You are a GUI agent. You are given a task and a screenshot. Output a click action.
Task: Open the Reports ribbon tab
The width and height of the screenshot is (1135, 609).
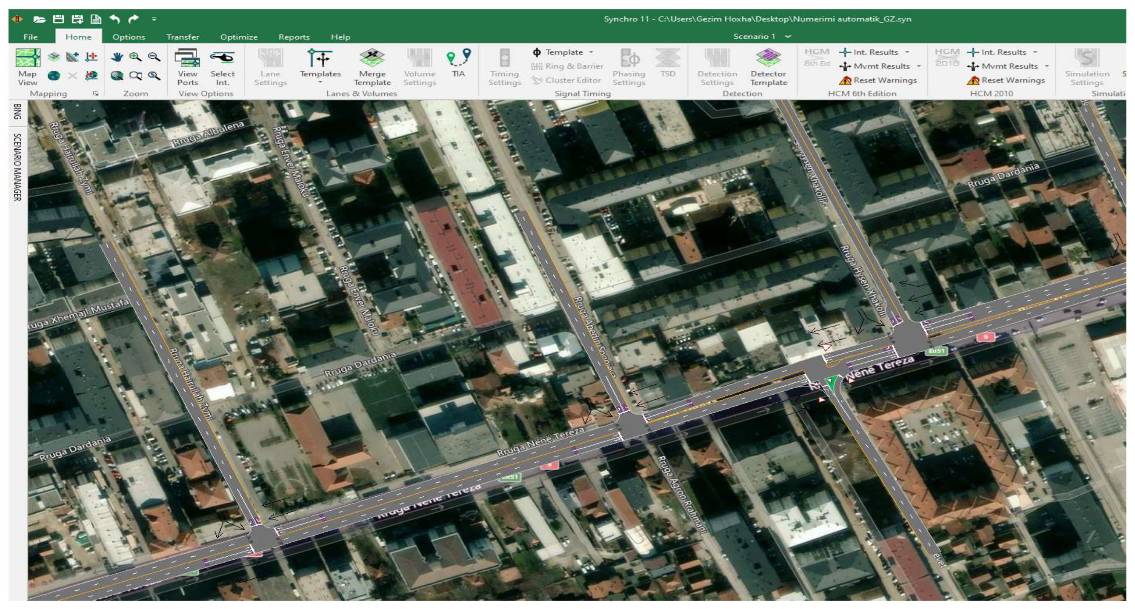click(294, 37)
